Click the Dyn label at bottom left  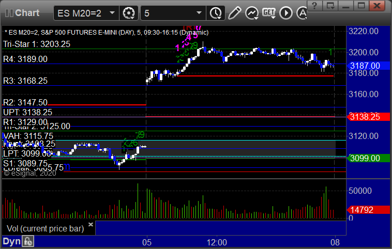(x=11, y=241)
